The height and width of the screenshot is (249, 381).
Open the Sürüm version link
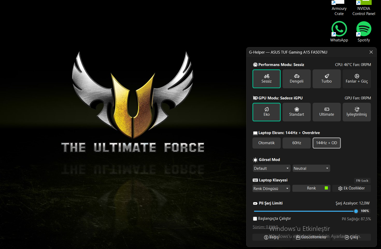pyautogui.click(x=265, y=227)
